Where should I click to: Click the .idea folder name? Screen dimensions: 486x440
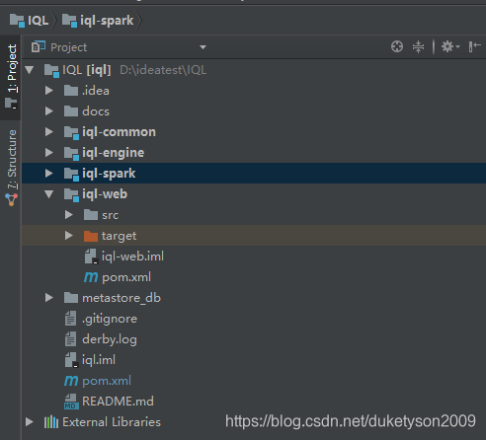tap(96, 91)
